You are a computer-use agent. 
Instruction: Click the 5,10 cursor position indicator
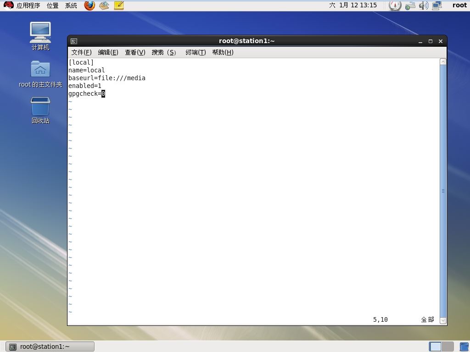(x=380, y=319)
